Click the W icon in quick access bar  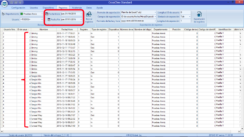click(16, 2)
